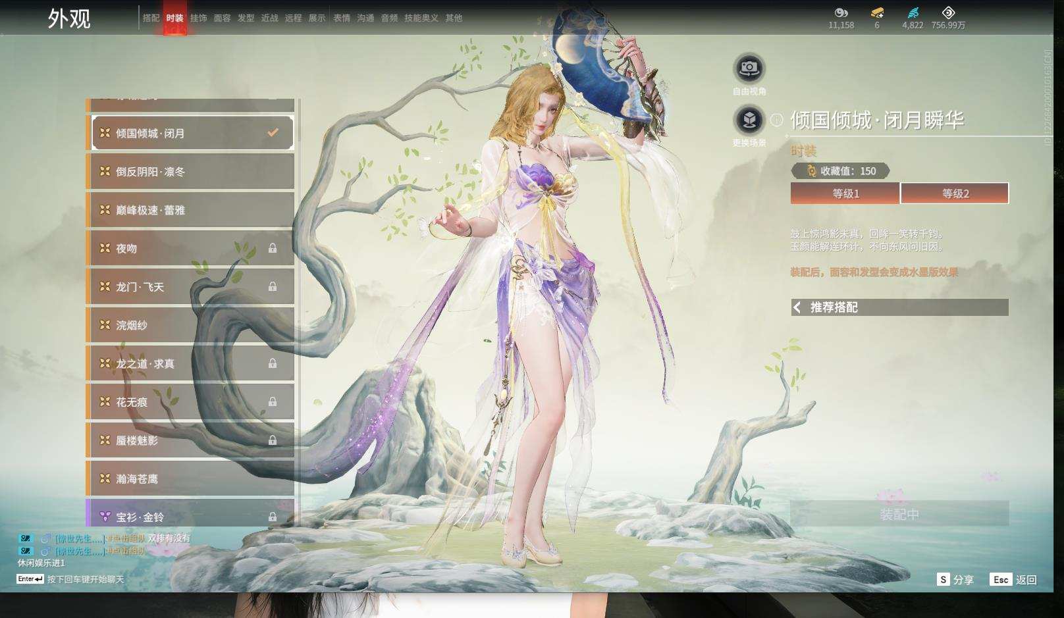Choose the 瀚海苍鹰 outfit
This screenshot has height=618, width=1064.
tap(190, 478)
